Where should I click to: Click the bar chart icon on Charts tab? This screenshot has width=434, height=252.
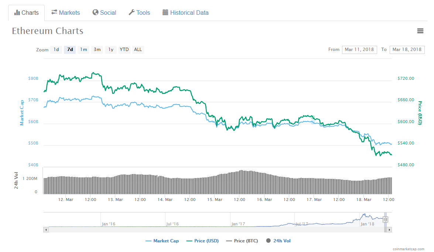tap(17, 13)
